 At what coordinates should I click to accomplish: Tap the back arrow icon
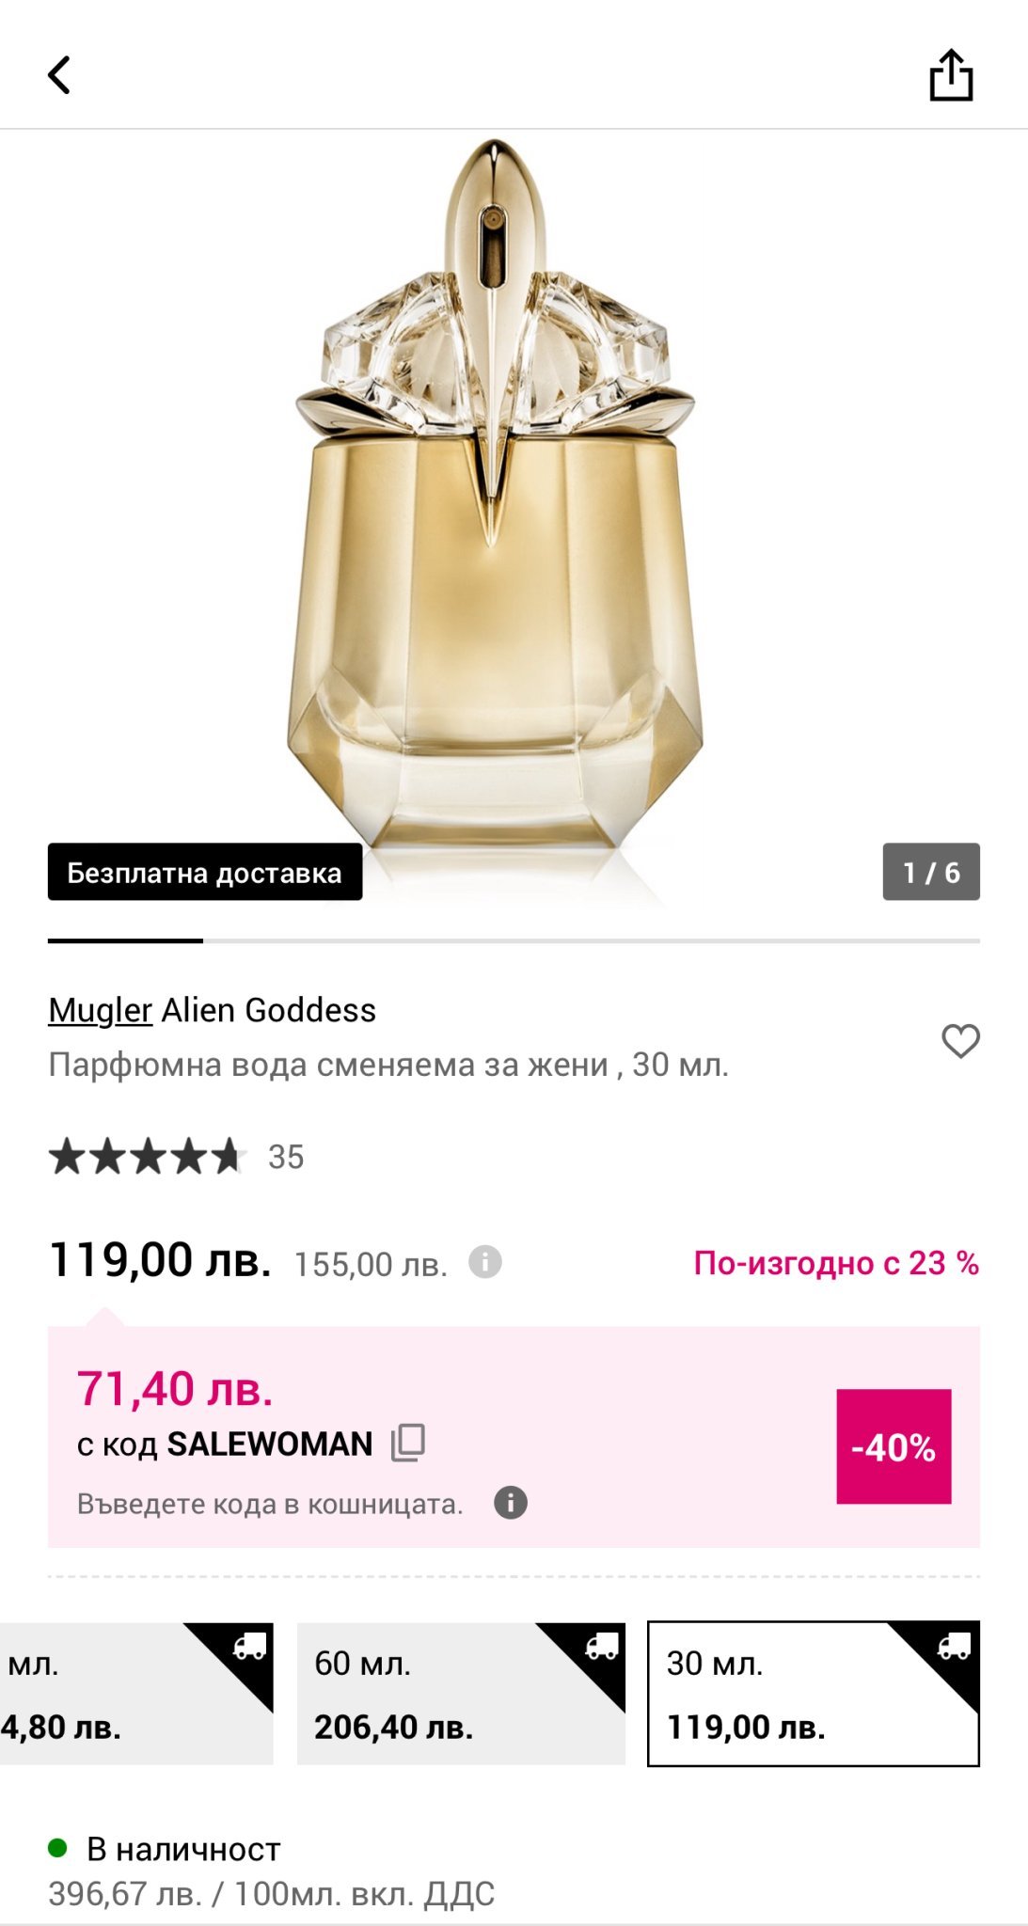pos(60,75)
